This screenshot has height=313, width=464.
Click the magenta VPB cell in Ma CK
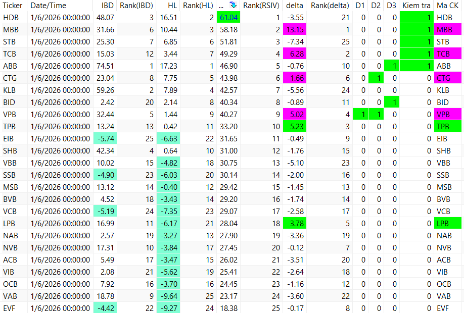click(448, 115)
